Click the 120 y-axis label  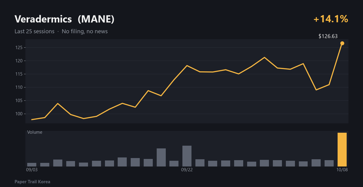(20, 61)
